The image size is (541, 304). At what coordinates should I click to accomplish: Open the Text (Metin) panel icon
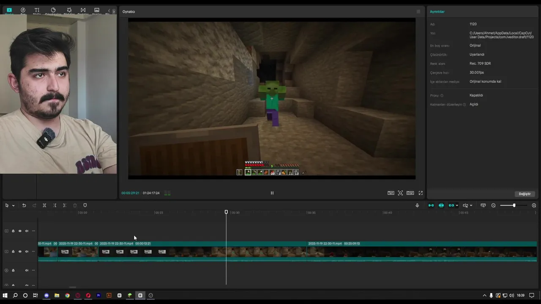point(37,10)
